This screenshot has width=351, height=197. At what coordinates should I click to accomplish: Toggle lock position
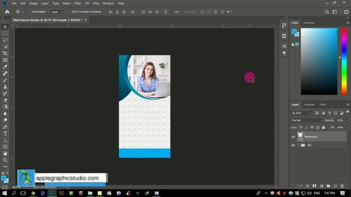pyautogui.click(x=312, y=128)
